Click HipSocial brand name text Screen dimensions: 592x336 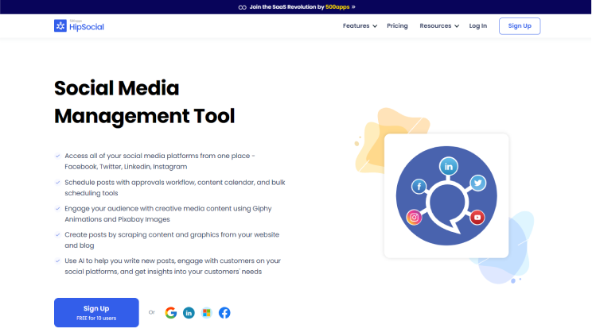87,27
